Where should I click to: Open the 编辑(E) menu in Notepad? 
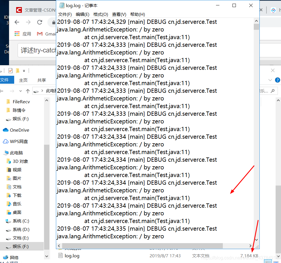82,14
